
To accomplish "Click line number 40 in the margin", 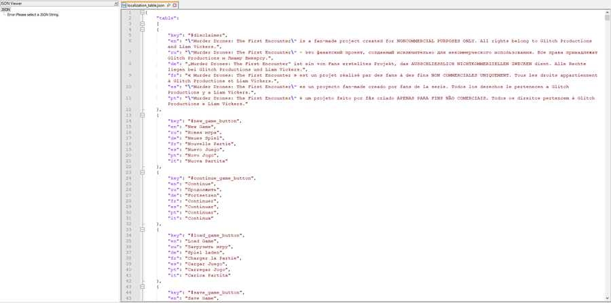I will point(129,270).
